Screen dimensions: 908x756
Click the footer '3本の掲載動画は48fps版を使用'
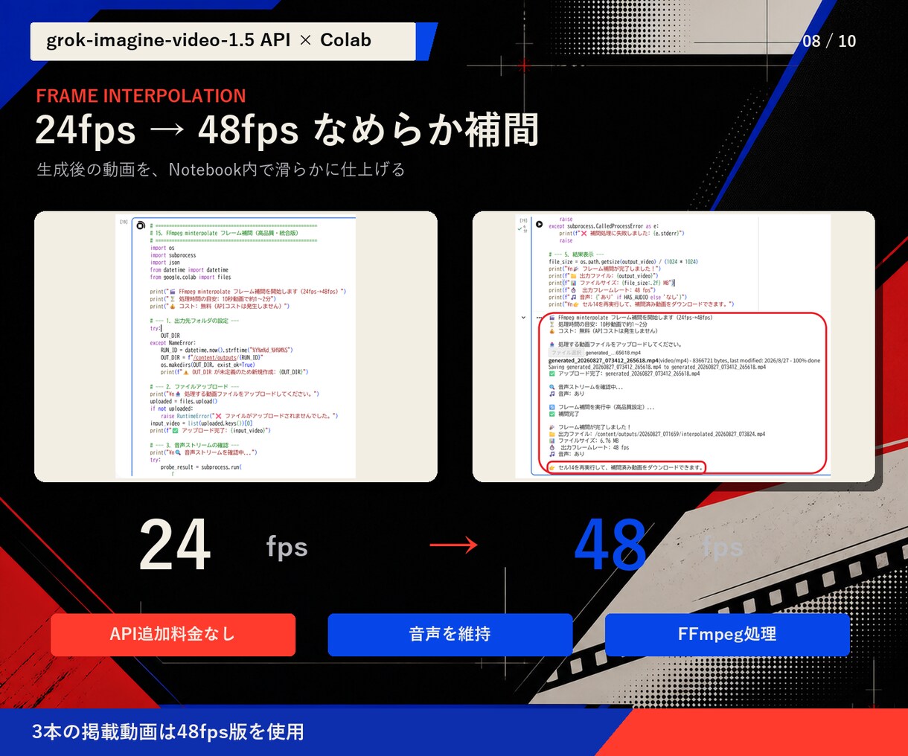click(x=168, y=731)
